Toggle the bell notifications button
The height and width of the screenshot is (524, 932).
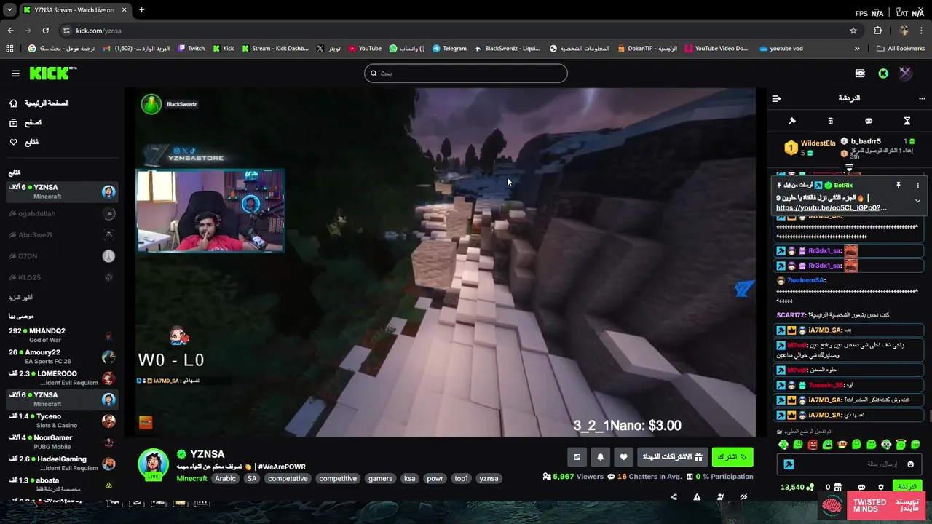click(600, 457)
